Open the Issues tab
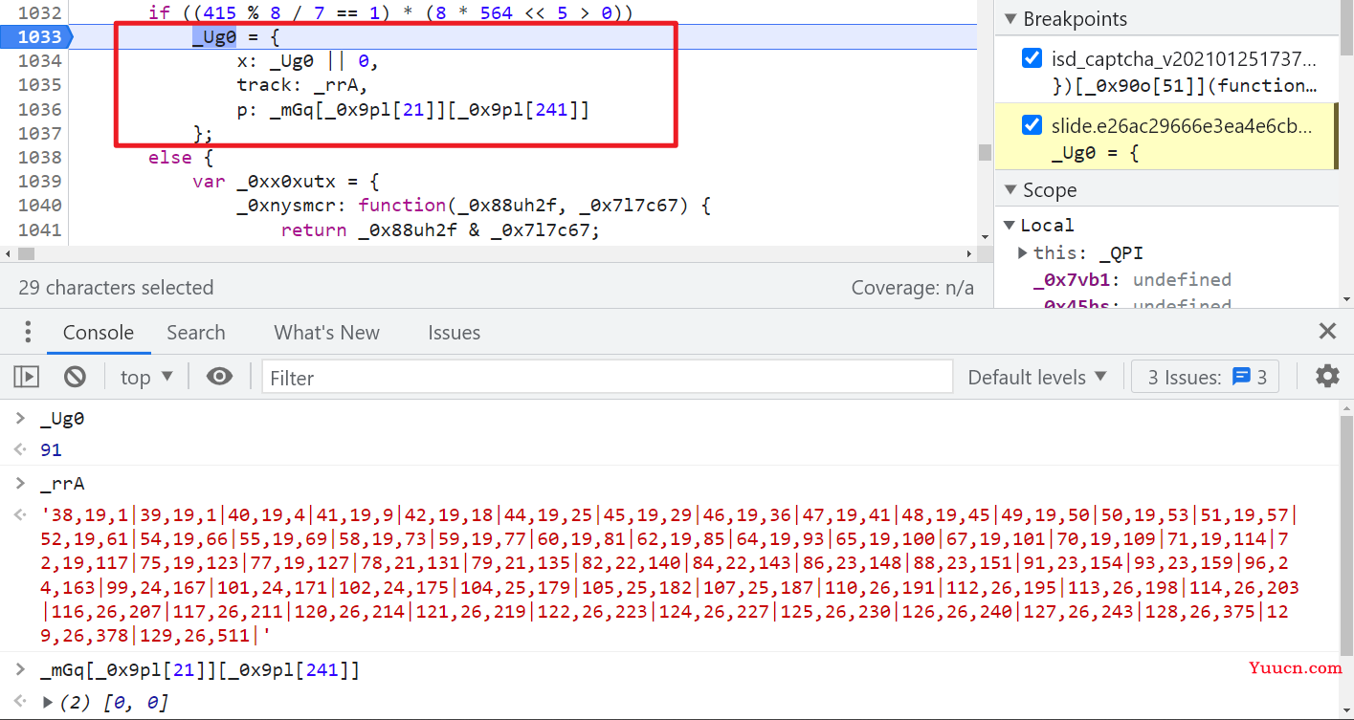The image size is (1354, 720). [x=454, y=333]
